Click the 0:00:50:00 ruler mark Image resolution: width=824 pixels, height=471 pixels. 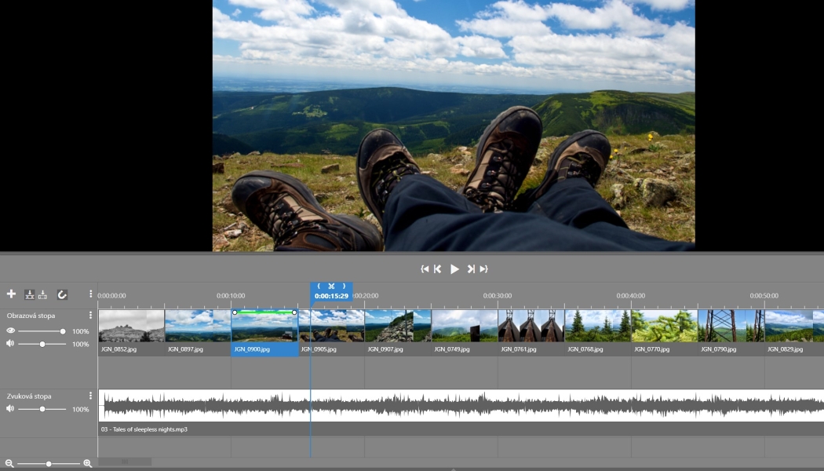(764, 296)
